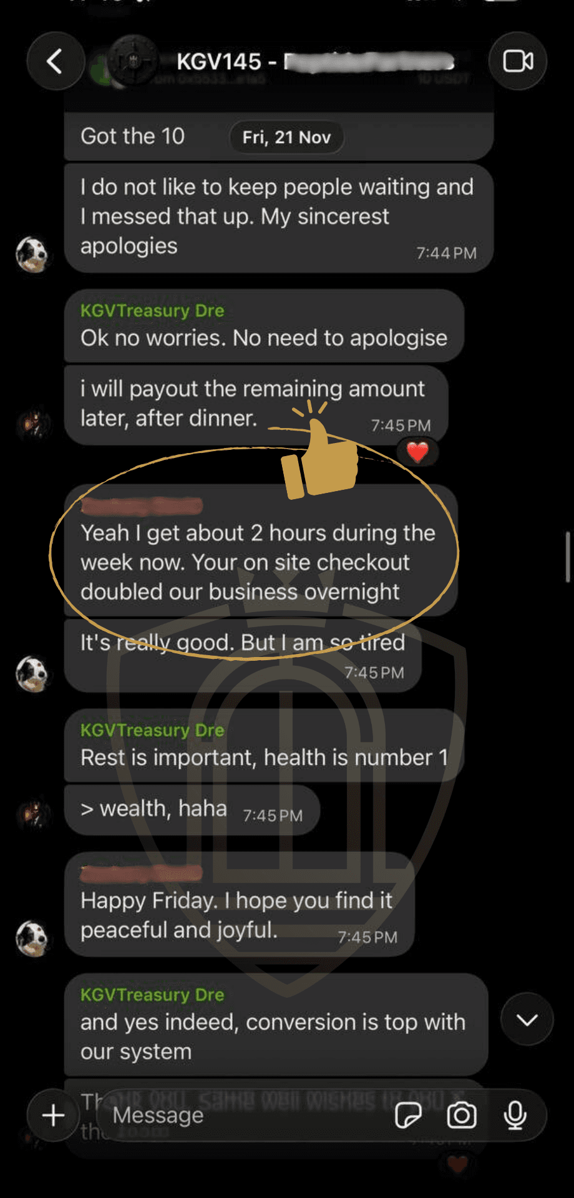The width and height of the screenshot is (574, 1198).
Task: Tap the red heart reaction
Action: click(x=417, y=452)
